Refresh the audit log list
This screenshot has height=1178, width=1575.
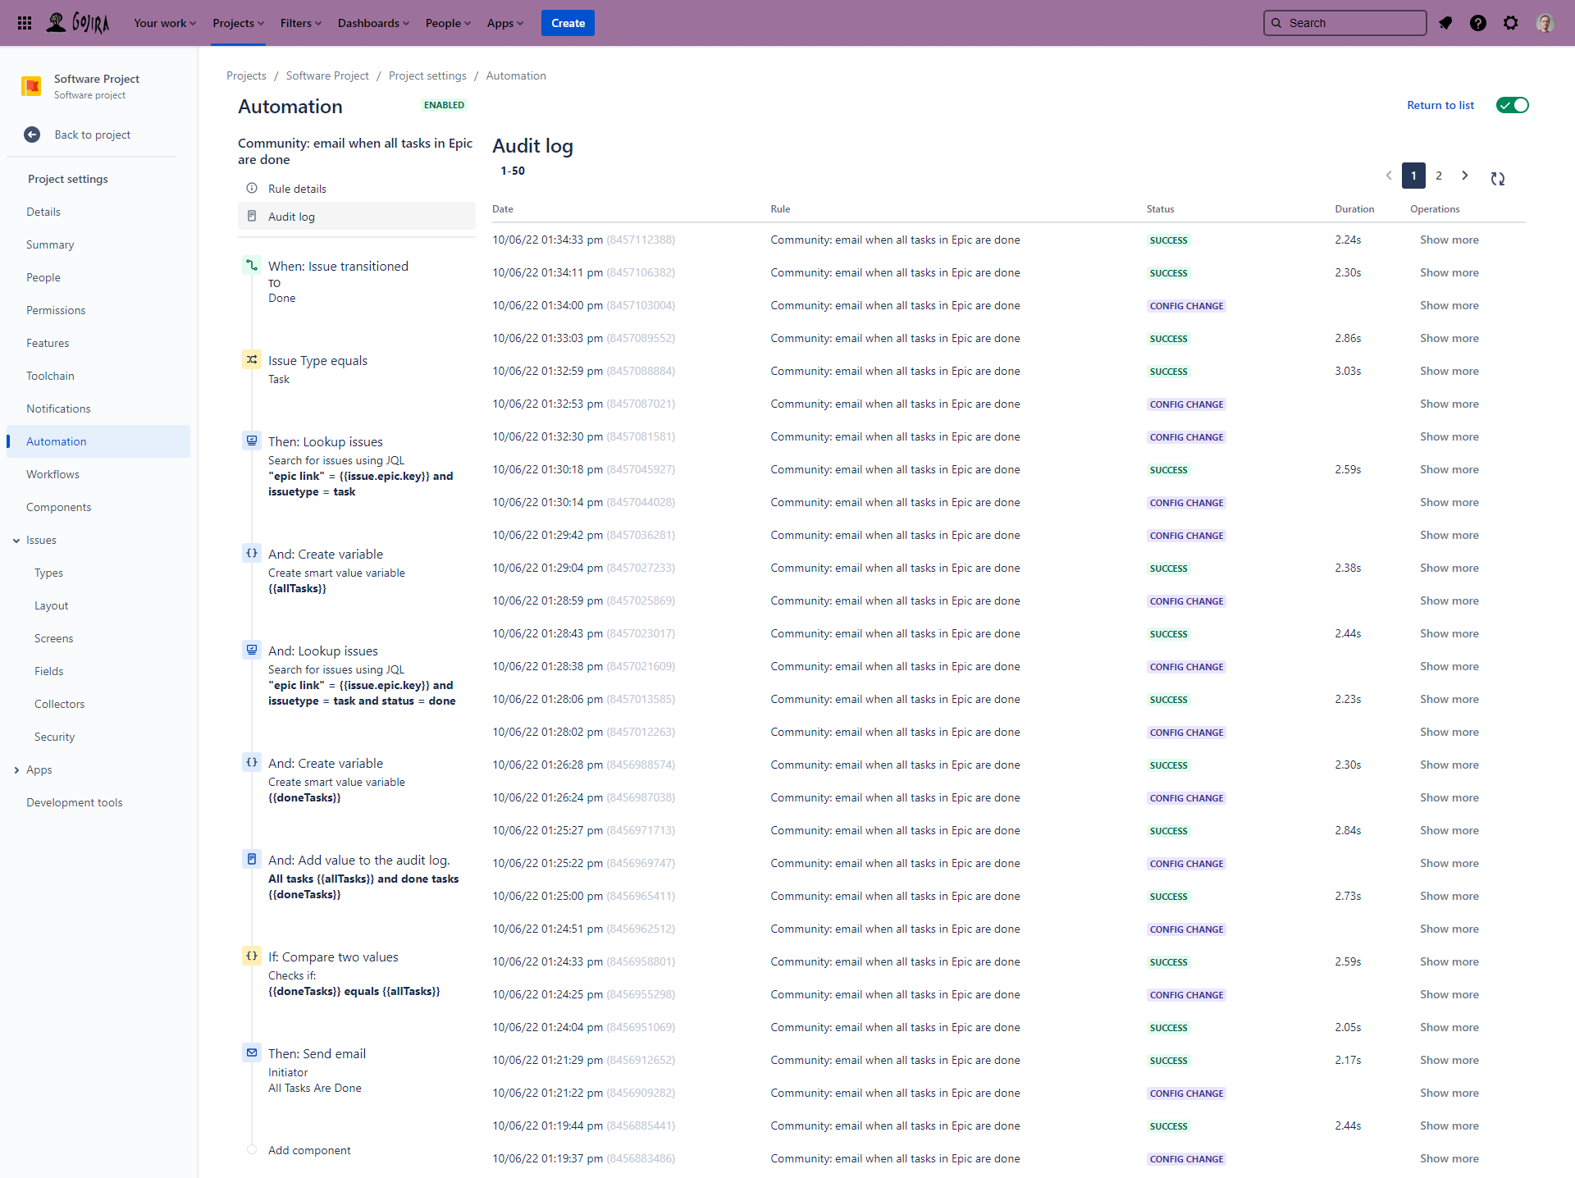pyautogui.click(x=1498, y=176)
